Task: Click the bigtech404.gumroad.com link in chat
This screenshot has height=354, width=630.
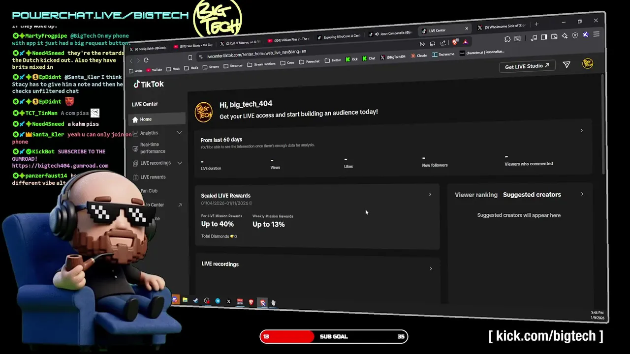Action: coord(60,166)
